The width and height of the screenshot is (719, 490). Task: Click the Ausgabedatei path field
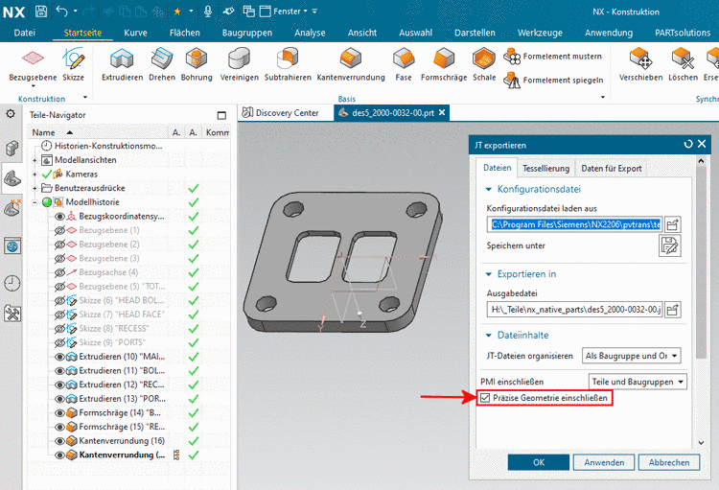[575, 310]
